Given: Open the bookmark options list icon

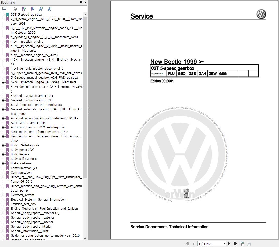Looking at the screenshot, I should [x=4, y=9].
